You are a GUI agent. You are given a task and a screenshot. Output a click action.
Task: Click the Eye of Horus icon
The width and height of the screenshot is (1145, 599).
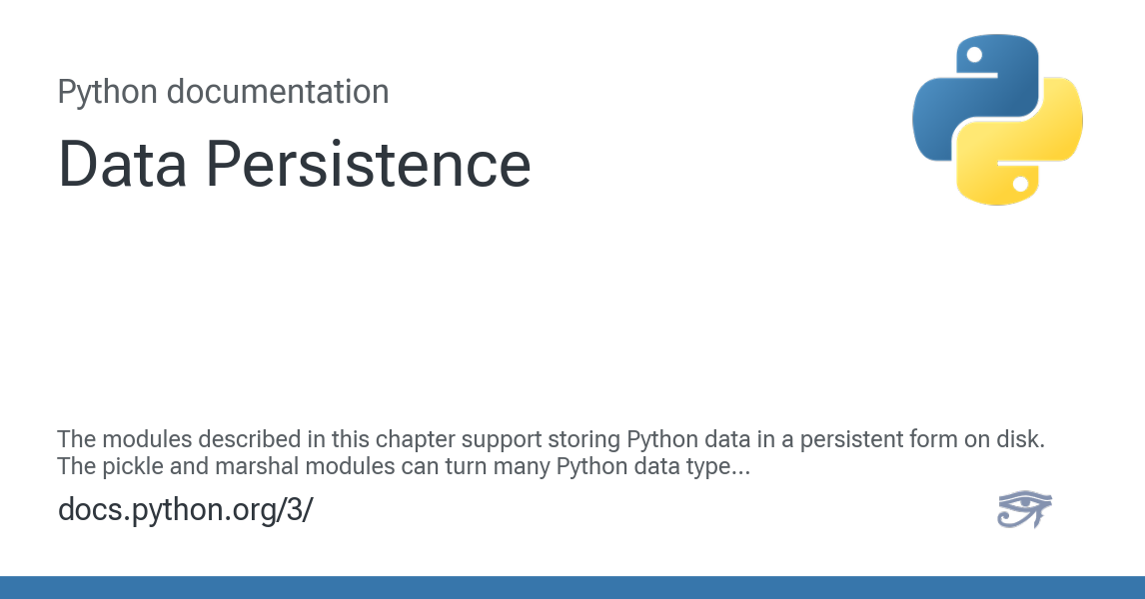[1024, 509]
